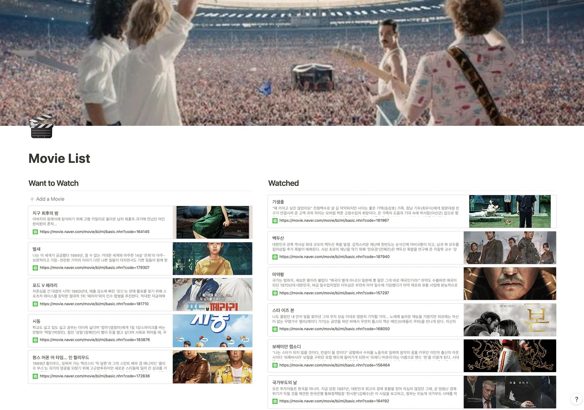Click the 시동 card title
Screen dimensions: 584x410
(x=37, y=321)
